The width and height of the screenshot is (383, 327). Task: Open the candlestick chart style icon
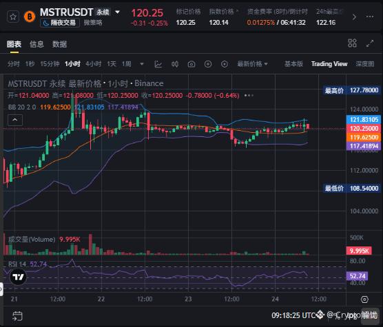(x=175, y=64)
